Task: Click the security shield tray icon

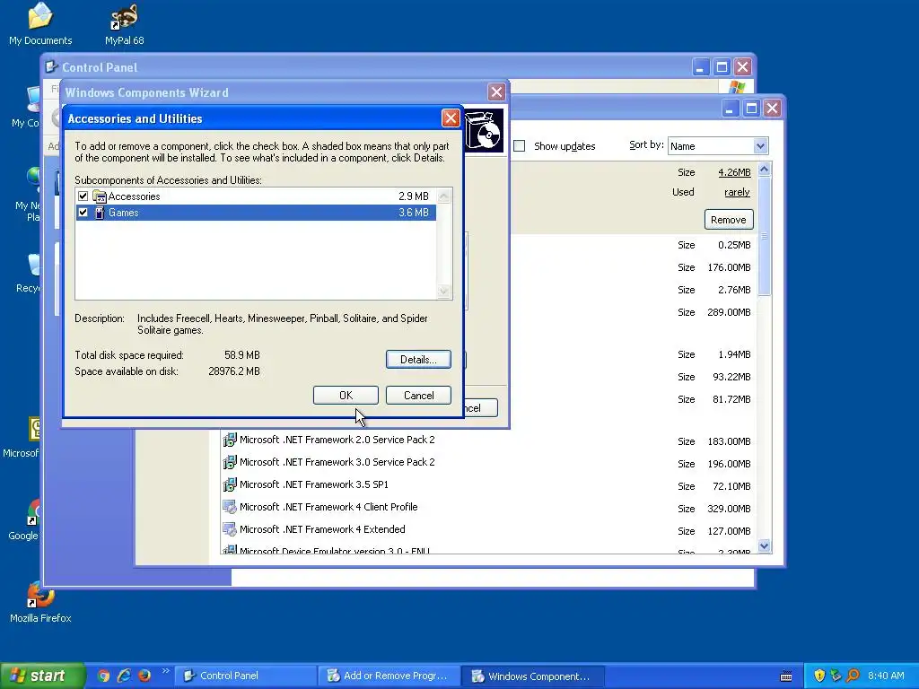Action: coord(819,676)
